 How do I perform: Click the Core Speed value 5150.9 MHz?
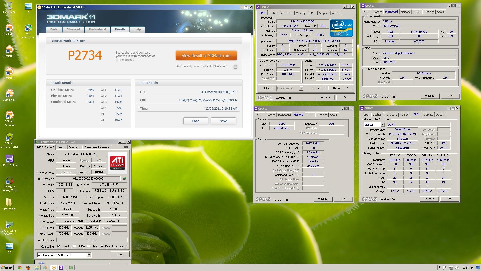point(288,65)
